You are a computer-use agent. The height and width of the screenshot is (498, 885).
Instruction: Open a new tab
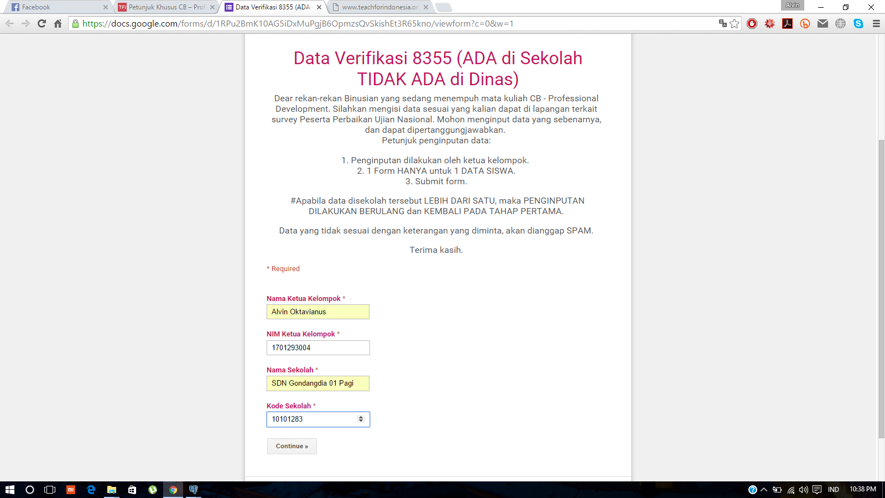point(444,7)
